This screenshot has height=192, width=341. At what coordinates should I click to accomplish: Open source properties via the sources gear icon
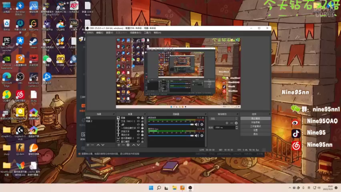point(128,145)
